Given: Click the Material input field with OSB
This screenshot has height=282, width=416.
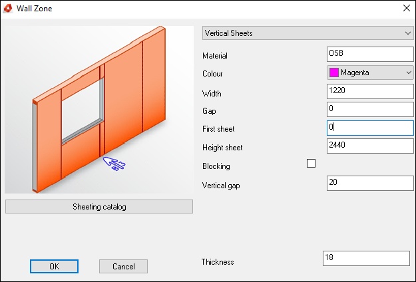Looking at the screenshot, I should pos(370,54).
